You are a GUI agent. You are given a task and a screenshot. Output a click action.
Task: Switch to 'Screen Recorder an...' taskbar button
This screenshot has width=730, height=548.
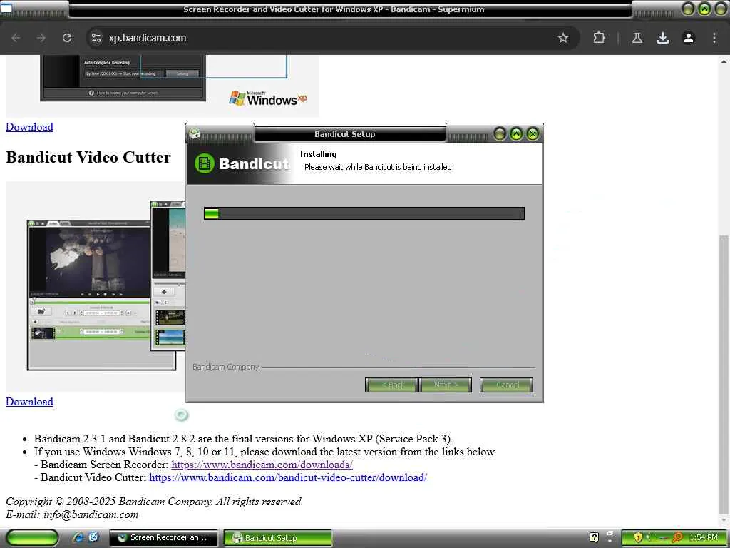coord(163,537)
